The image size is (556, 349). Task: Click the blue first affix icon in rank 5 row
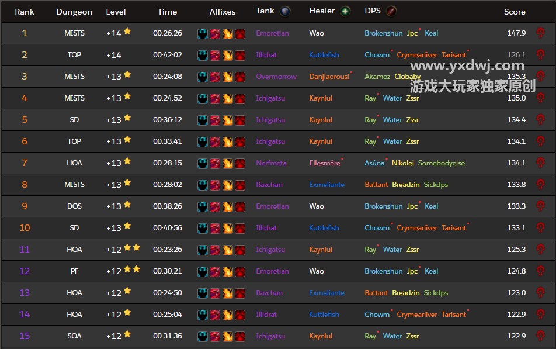203,120
